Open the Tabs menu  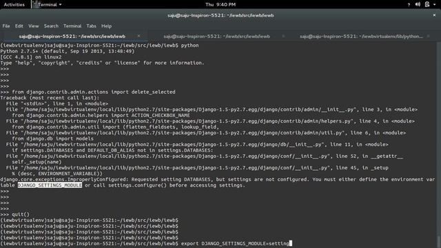point(91,26)
